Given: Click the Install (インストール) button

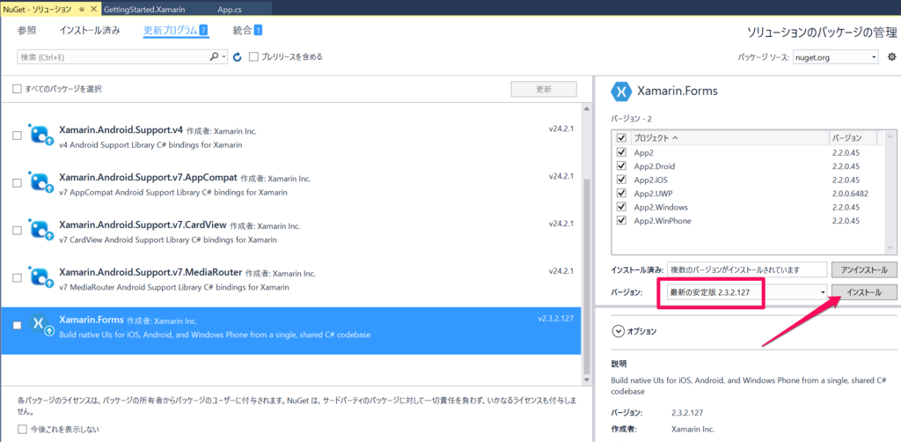Looking at the screenshot, I should click(x=864, y=292).
